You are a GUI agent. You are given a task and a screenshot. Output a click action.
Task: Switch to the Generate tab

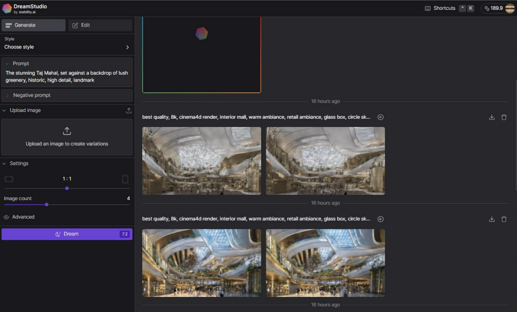click(x=34, y=25)
